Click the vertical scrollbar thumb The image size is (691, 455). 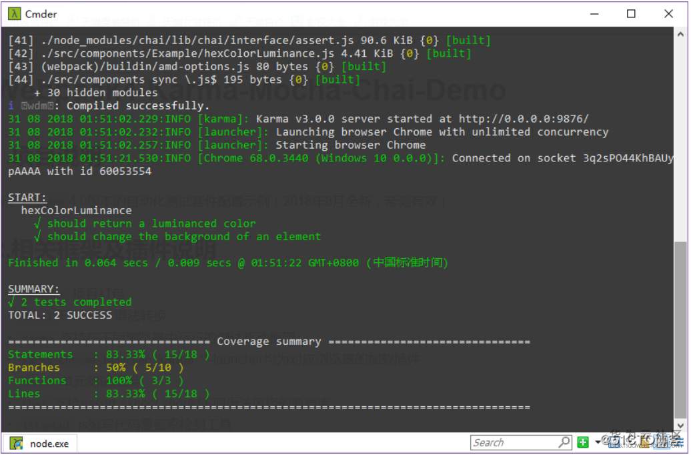tap(680, 328)
